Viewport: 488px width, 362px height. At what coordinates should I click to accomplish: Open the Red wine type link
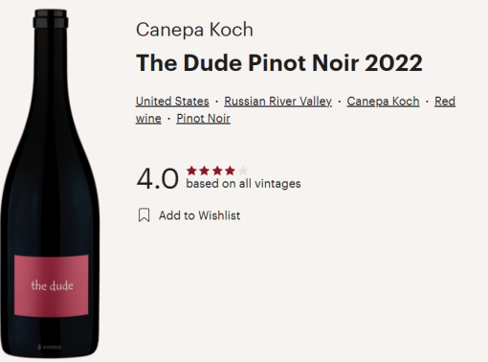coord(445,102)
